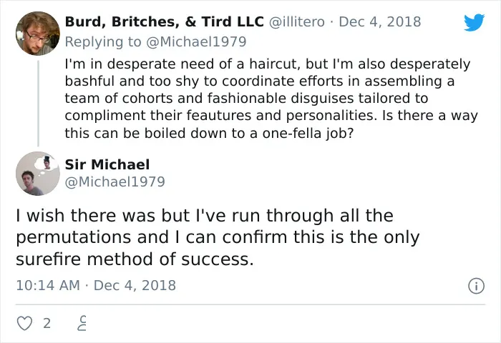This screenshot has width=501, height=343.
Task: Click the 10:14 AM timestamp
Action: coord(48,285)
